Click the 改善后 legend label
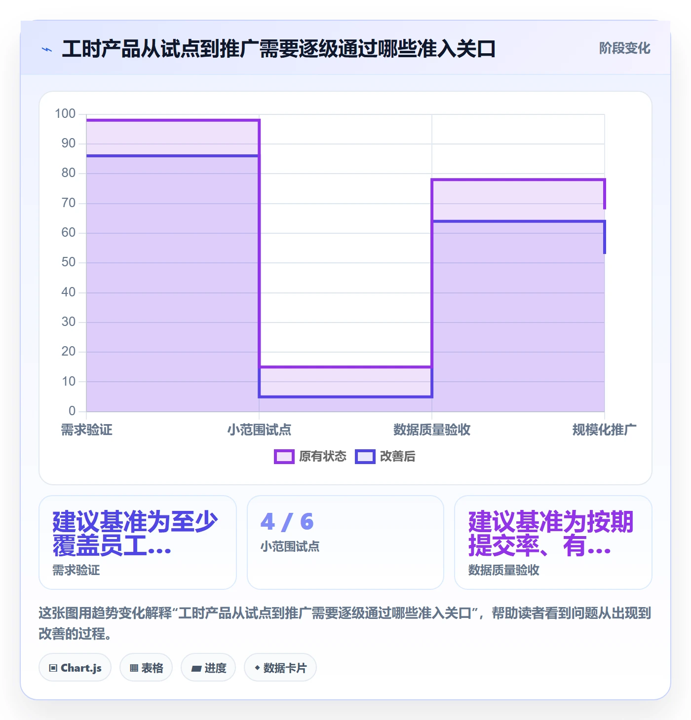 click(398, 457)
